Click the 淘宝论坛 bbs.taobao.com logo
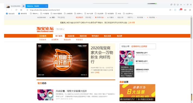Viewport: 193px width, 103px height. click(45, 29)
